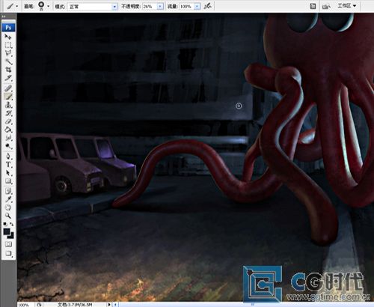Screen dimensions: 374x307
Task: Click the horizontal scrollbar left arrow
Action: click(x=115, y=305)
